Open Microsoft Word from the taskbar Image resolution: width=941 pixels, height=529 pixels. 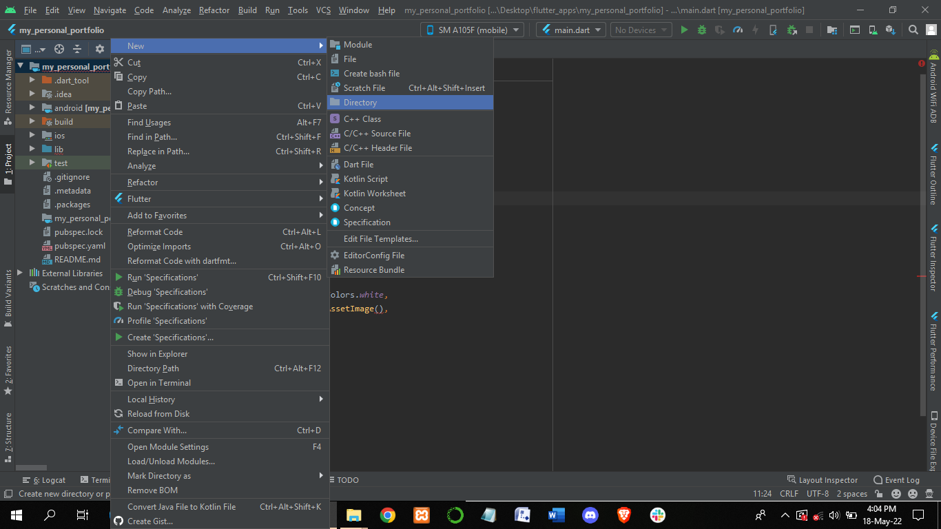[557, 515]
